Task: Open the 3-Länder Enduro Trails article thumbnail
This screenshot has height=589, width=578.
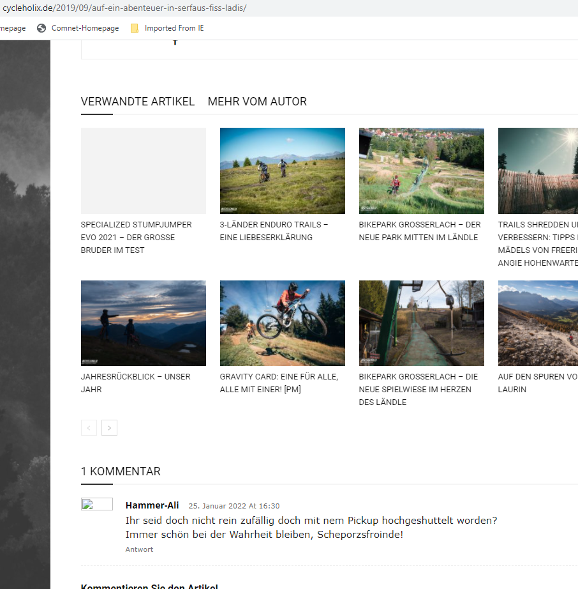Action: pyautogui.click(x=282, y=171)
